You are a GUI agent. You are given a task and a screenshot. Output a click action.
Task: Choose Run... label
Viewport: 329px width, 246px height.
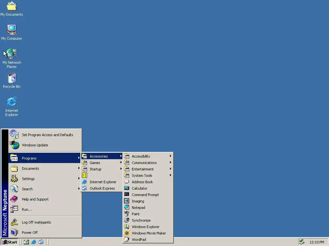27,209
